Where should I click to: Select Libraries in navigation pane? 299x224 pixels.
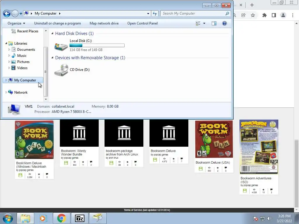click(x=21, y=43)
